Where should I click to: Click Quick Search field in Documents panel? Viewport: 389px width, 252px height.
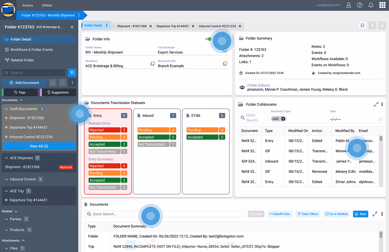click(x=164, y=214)
